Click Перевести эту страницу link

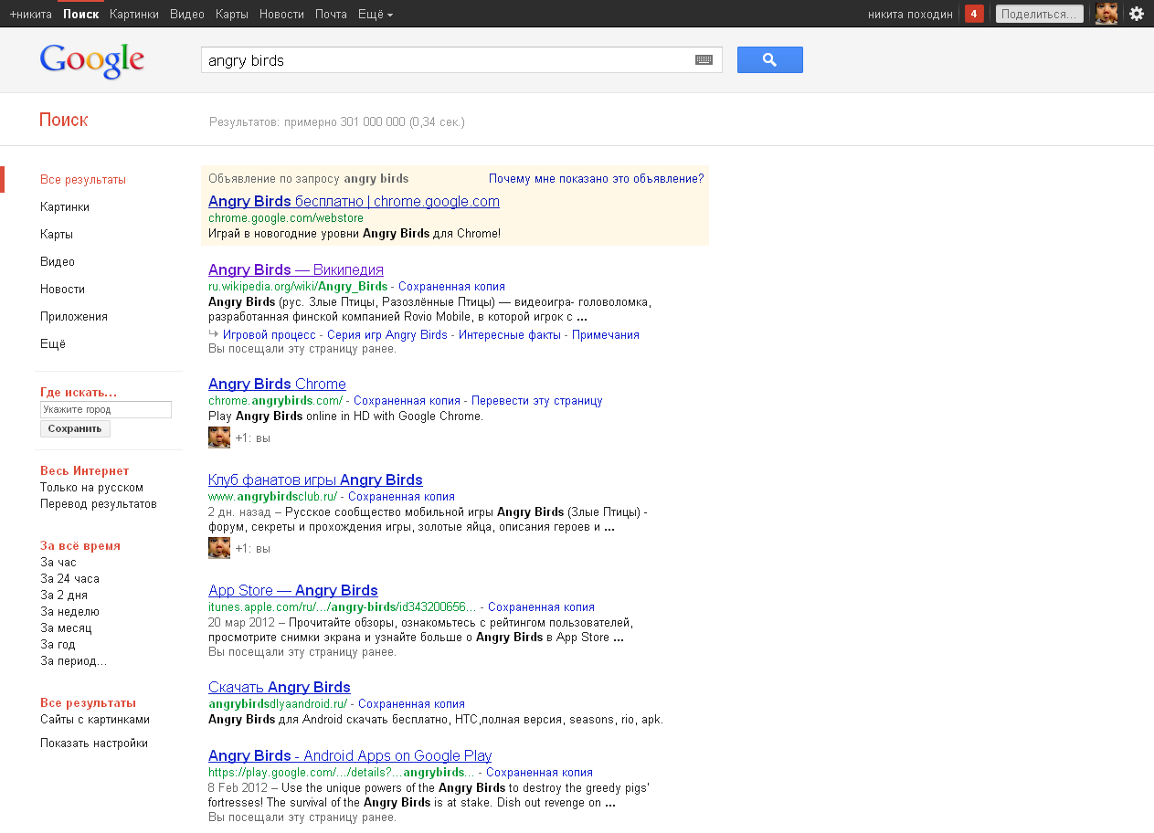pos(537,401)
